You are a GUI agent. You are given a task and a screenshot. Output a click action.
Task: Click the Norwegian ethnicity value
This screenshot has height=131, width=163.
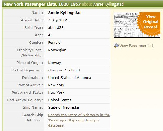click(x=57, y=50)
